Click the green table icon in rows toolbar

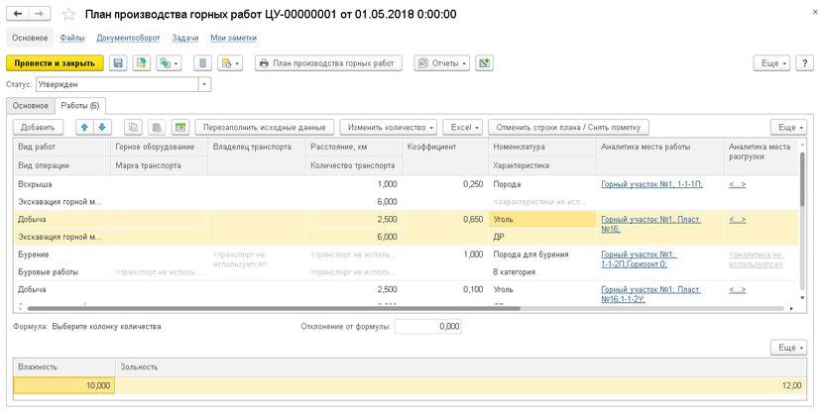(180, 128)
